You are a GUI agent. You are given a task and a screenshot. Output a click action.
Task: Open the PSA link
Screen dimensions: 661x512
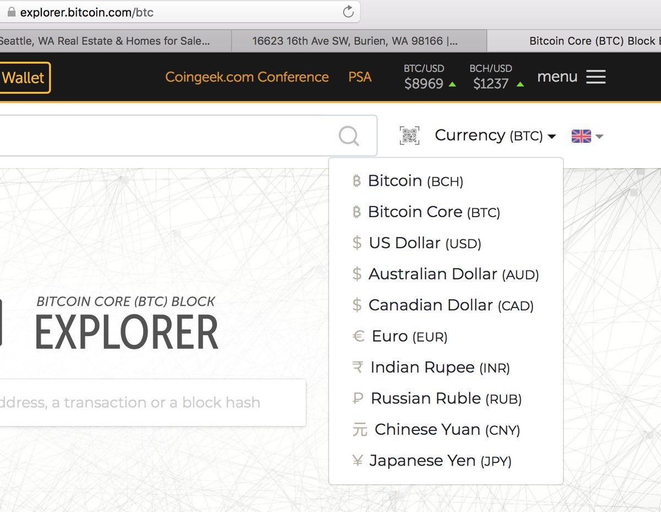point(360,77)
